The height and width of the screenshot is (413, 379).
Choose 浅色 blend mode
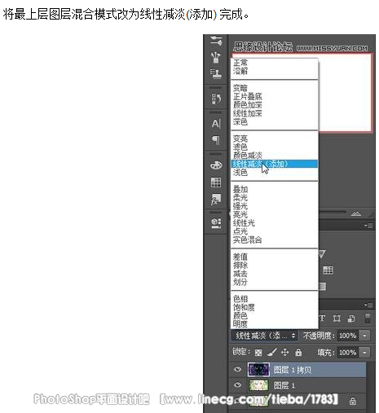[240, 173]
